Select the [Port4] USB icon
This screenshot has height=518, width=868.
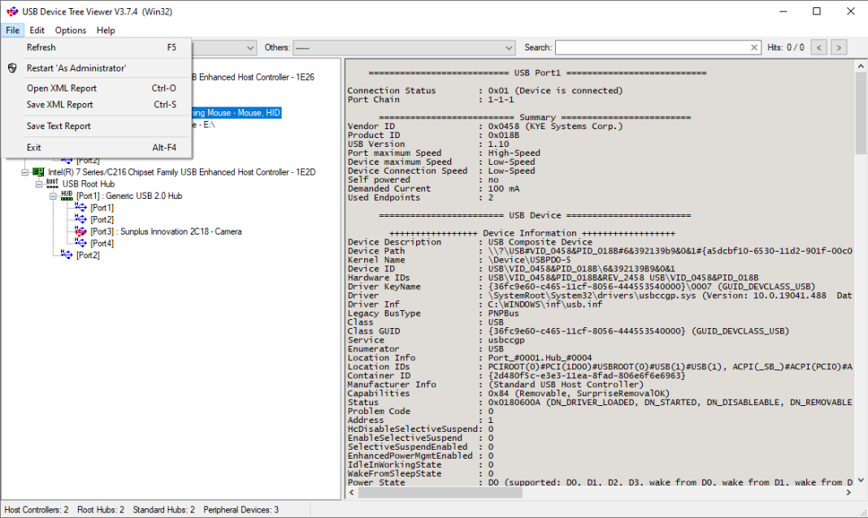[80, 243]
